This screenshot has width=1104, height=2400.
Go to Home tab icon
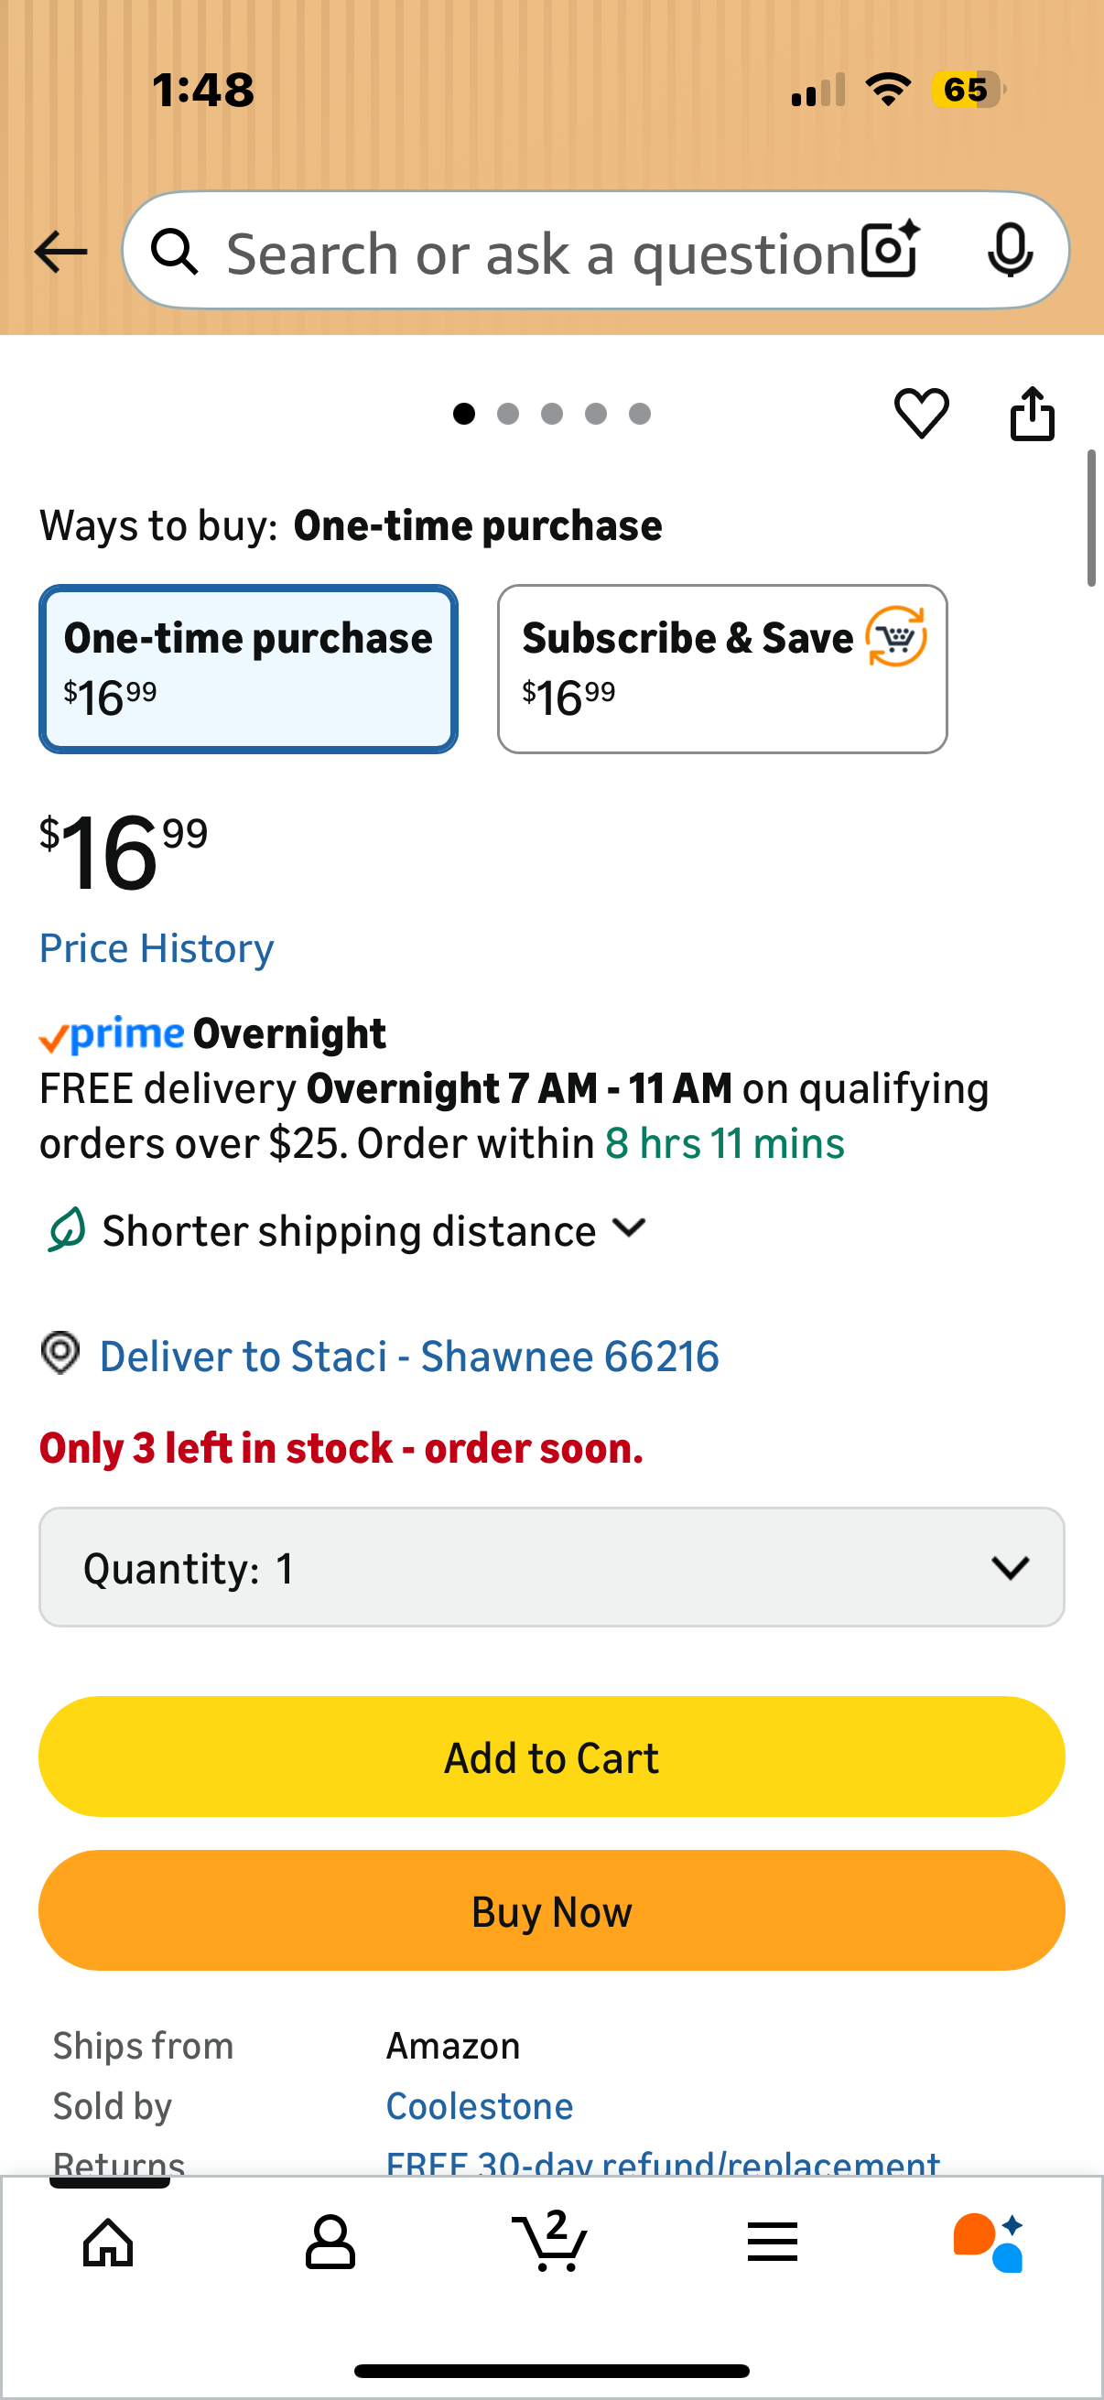[x=109, y=2242]
